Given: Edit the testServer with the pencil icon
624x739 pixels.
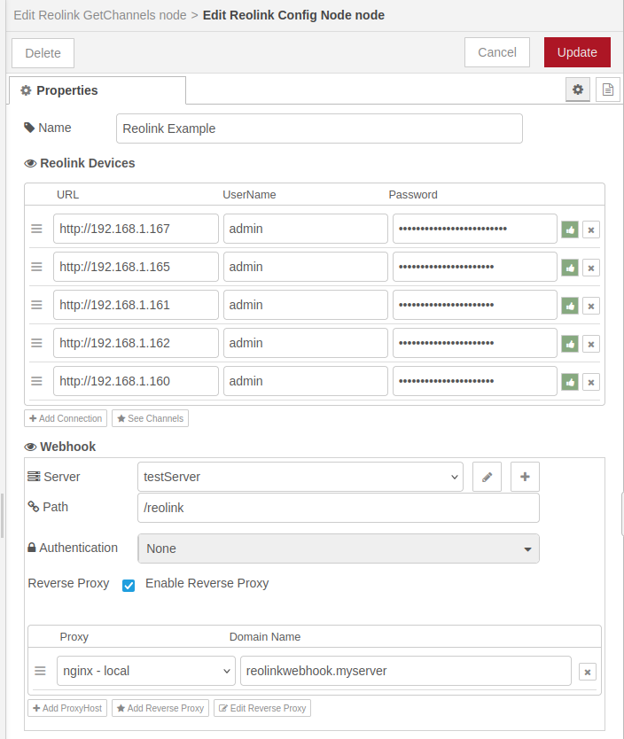Looking at the screenshot, I should 487,477.
